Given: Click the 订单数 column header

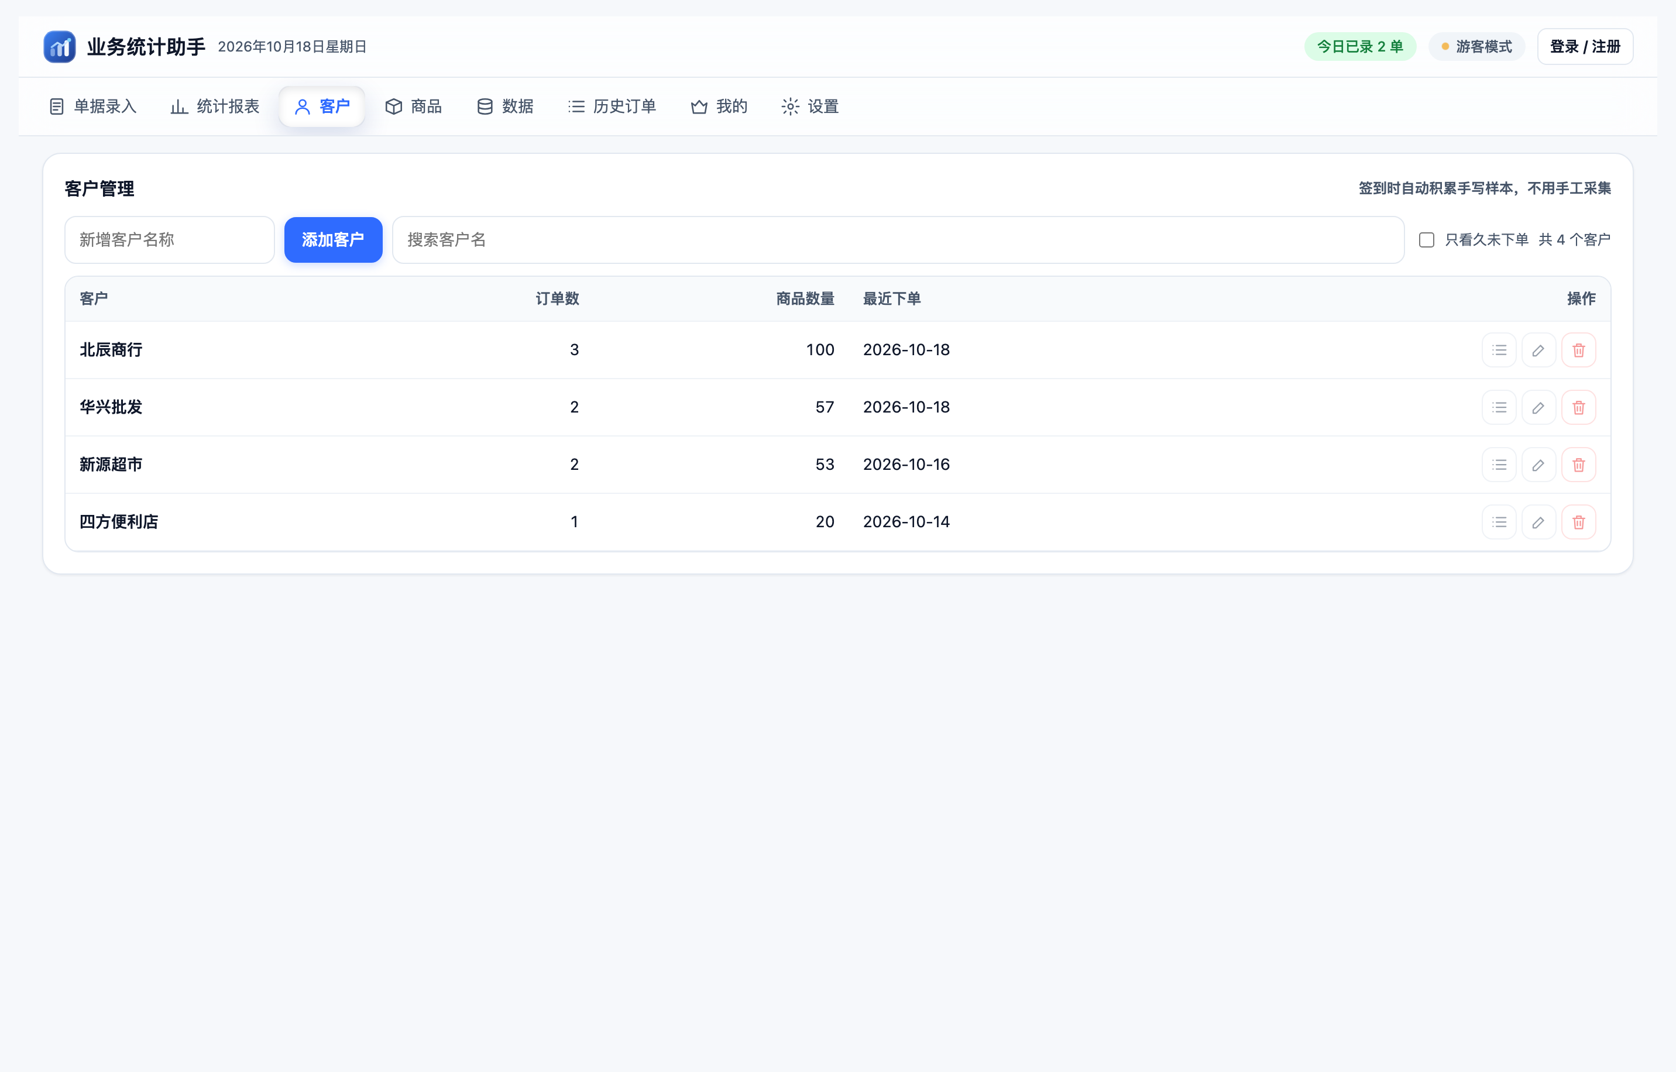Looking at the screenshot, I should pyautogui.click(x=558, y=298).
